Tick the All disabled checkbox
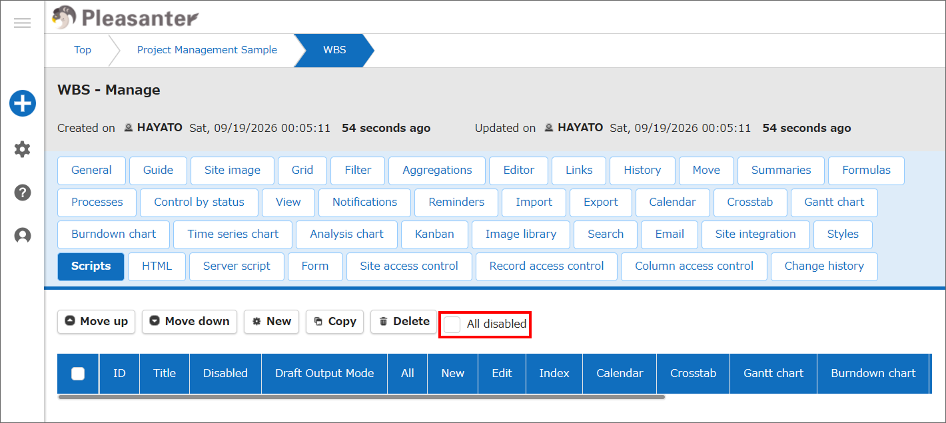Viewport: 946px width, 423px height. (452, 324)
